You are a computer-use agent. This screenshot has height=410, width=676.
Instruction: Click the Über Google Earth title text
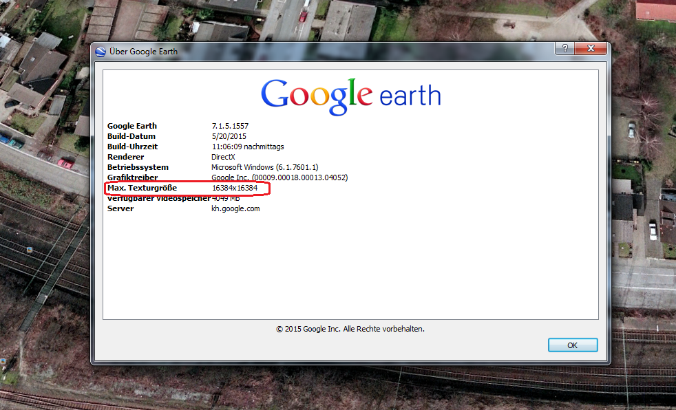144,52
